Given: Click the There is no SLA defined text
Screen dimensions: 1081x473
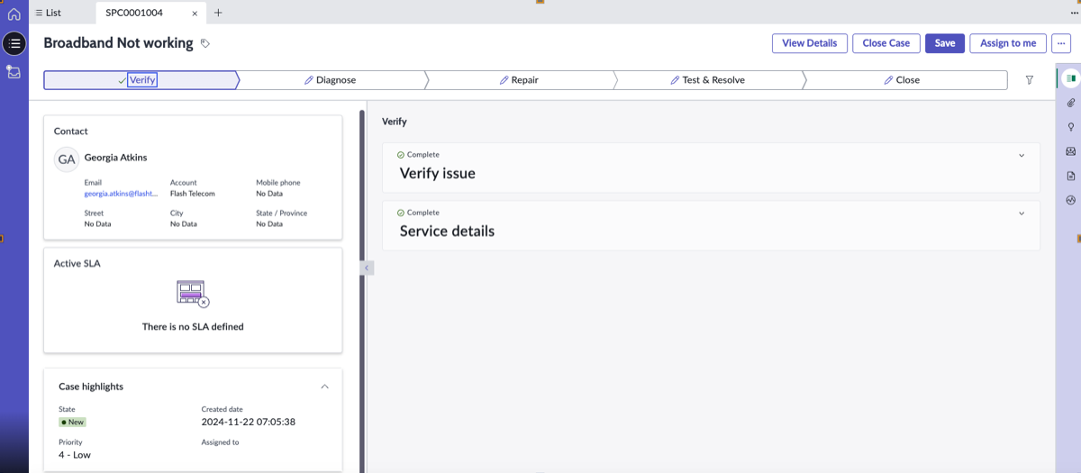Looking at the screenshot, I should pos(193,327).
